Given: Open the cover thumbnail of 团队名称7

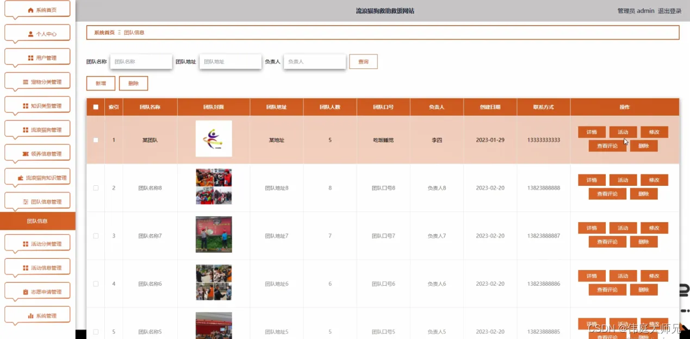Looking at the screenshot, I should [x=214, y=235].
